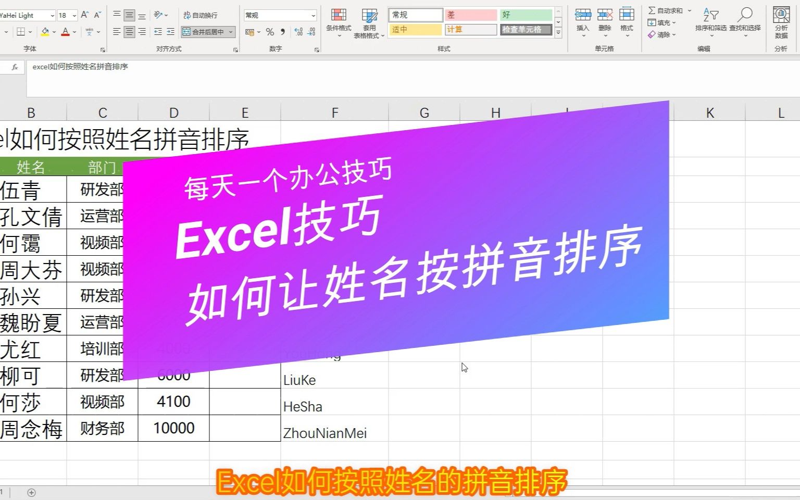Open the 填充 fill dropdown
This screenshot has height=500, width=800.
pyautogui.click(x=661, y=22)
